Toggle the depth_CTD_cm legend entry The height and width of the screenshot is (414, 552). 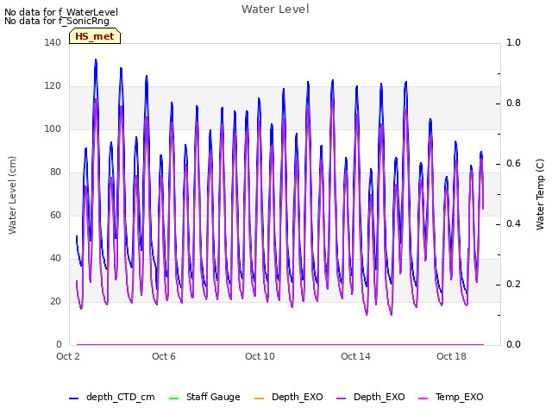[112, 397]
